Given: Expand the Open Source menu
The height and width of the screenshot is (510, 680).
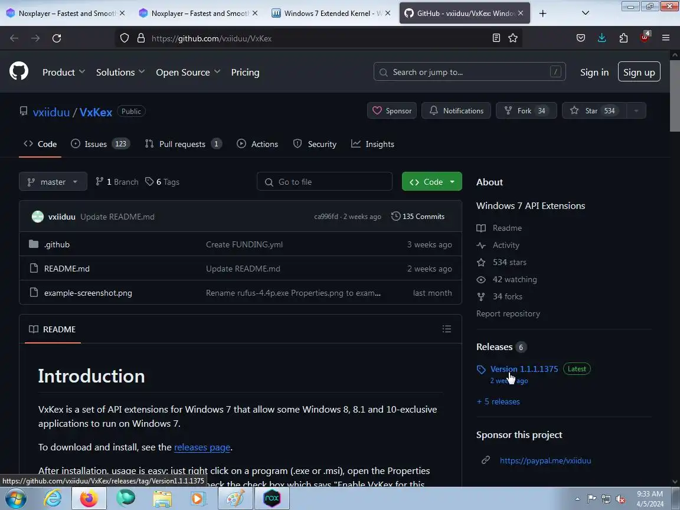Looking at the screenshot, I should 188,73.
